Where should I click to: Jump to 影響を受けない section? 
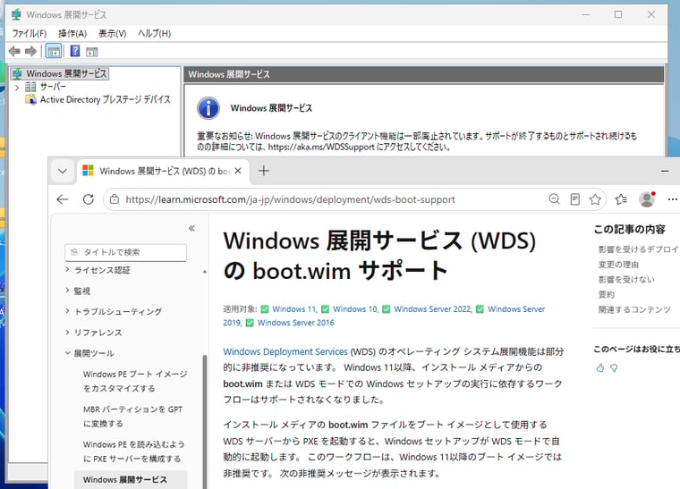pos(626,280)
